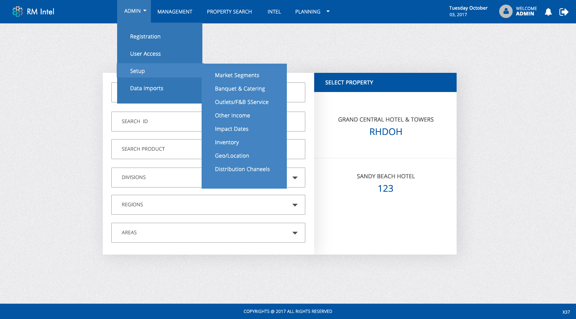Screen dimensions: 576x319
Task: Select the Sandy Beach Hotel property
Action: point(386,182)
